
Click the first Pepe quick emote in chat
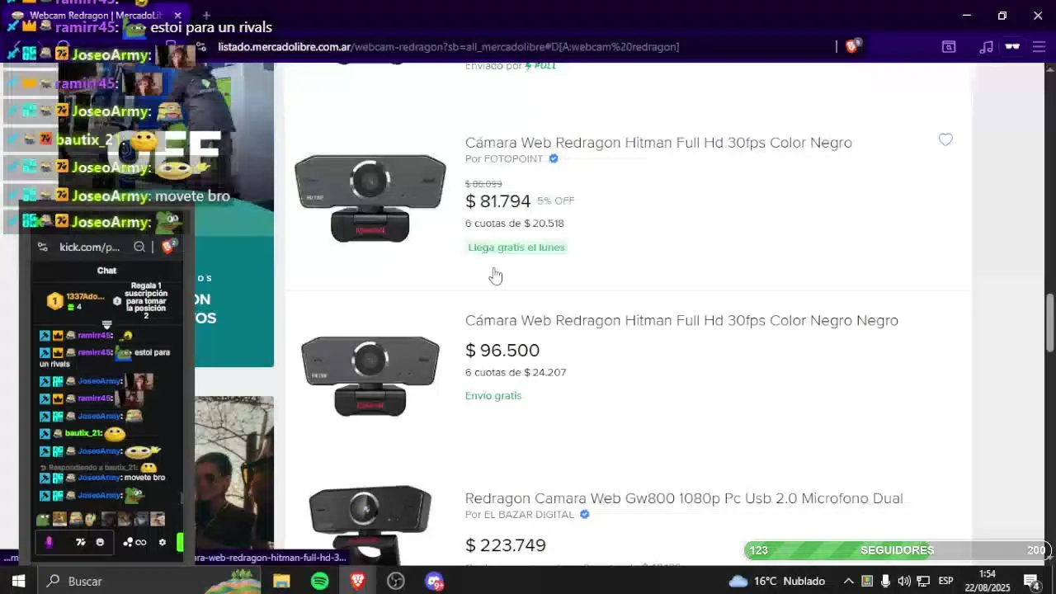(43, 519)
